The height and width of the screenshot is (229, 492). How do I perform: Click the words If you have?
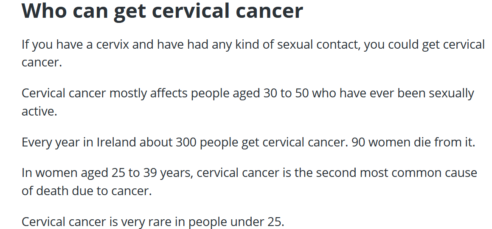click(x=48, y=44)
